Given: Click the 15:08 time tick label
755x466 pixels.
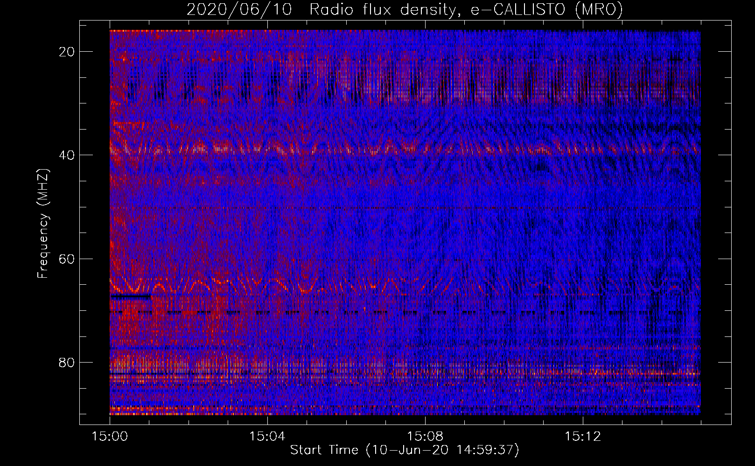Looking at the screenshot, I should (425, 437).
